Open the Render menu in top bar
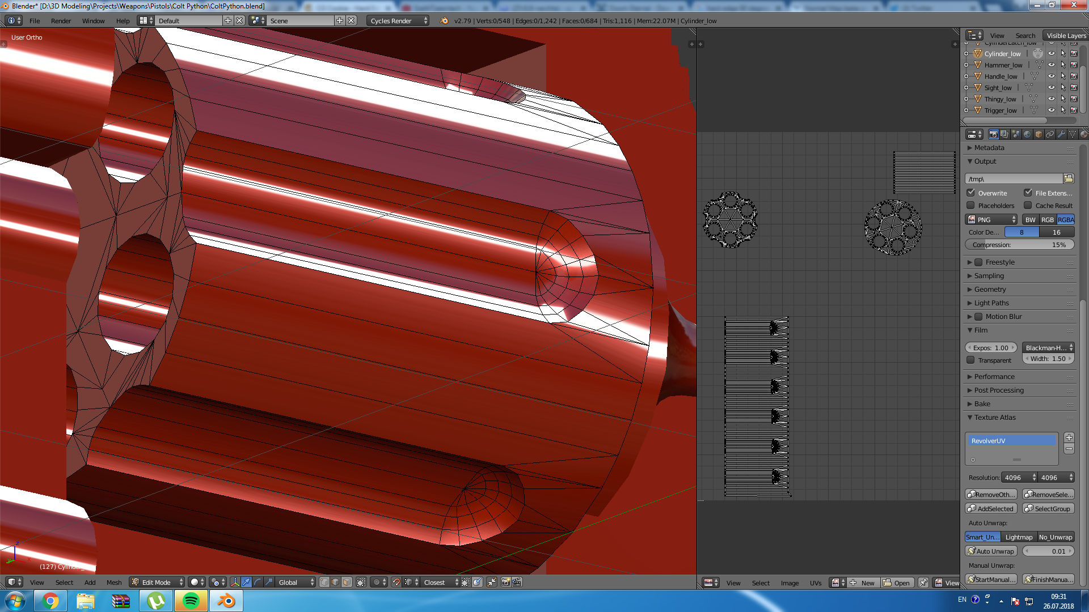This screenshot has height=612, width=1089. pos(61,21)
